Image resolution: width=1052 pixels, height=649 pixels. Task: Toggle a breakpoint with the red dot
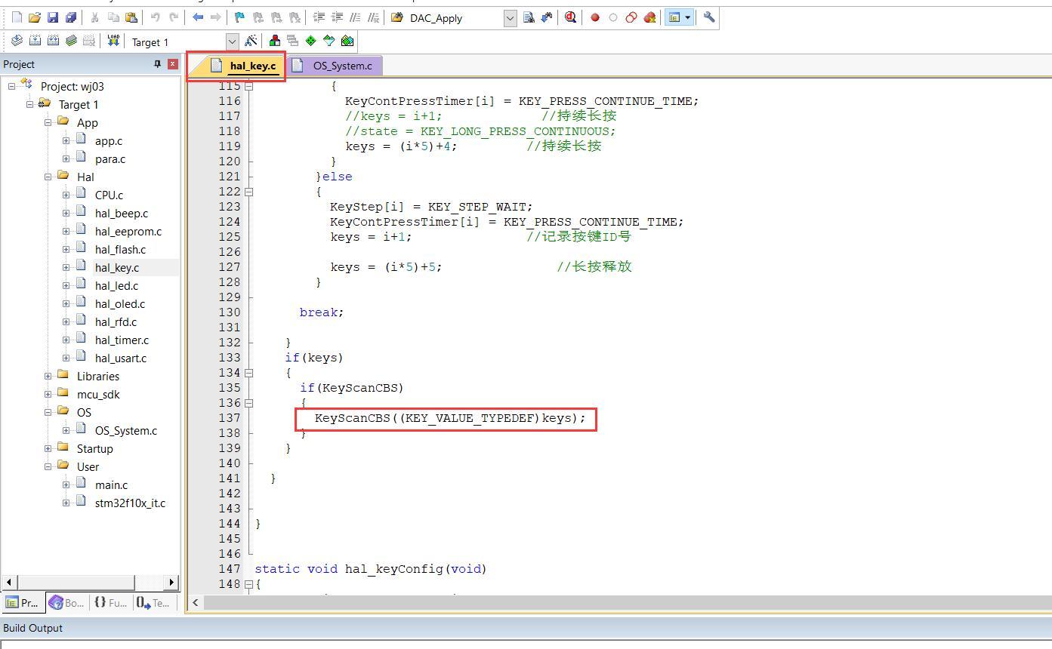[x=595, y=17]
